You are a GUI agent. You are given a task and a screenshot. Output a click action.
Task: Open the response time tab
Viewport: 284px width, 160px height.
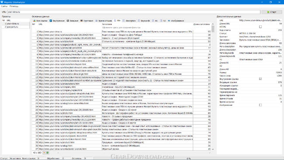coord(104,21)
